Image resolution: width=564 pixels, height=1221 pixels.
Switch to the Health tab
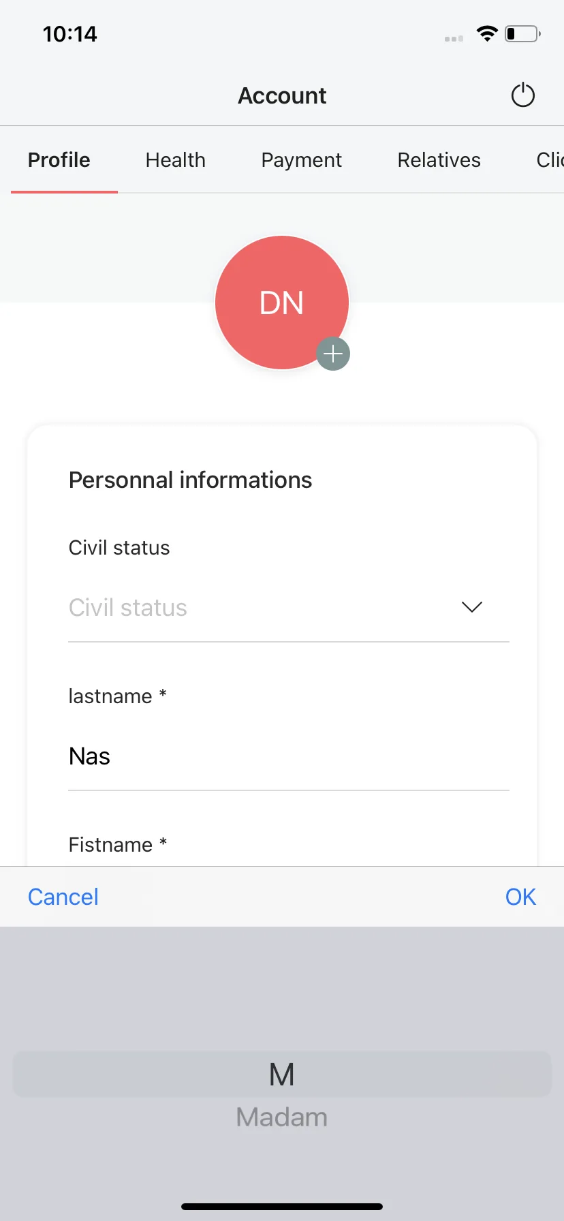[x=176, y=160]
